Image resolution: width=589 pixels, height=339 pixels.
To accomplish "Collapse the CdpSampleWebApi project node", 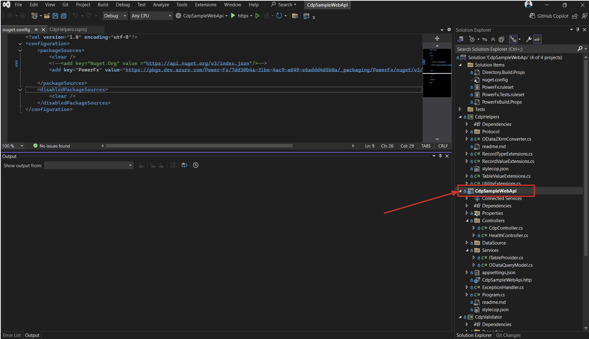I will point(460,191).
